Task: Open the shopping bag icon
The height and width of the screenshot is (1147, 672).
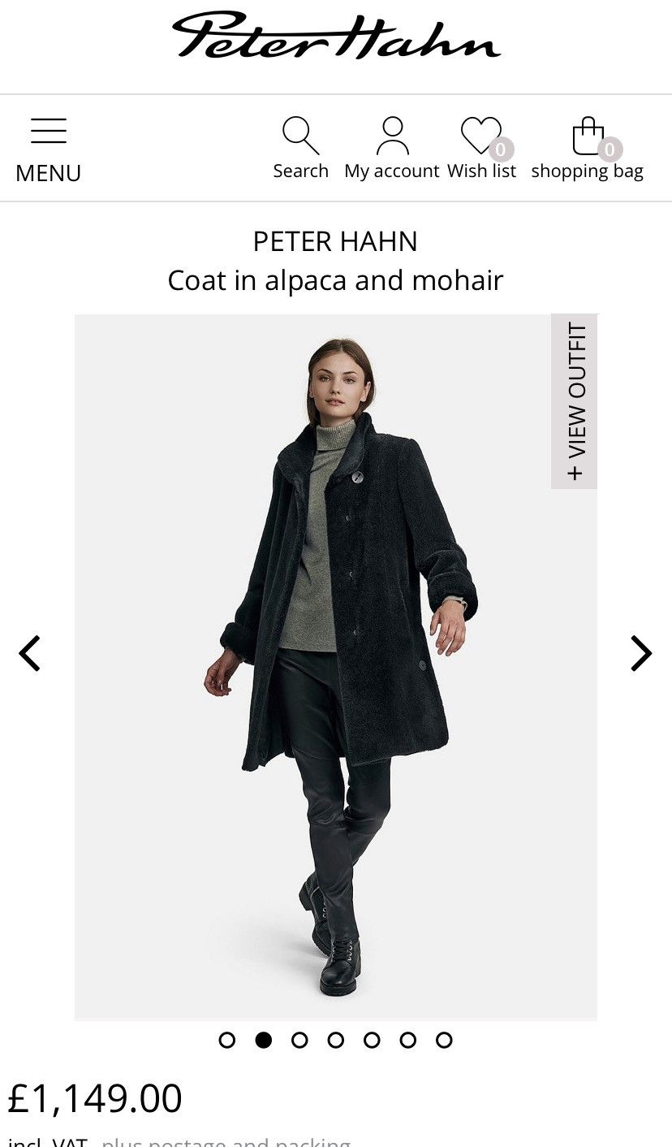Action: click(x=588, y=136)
